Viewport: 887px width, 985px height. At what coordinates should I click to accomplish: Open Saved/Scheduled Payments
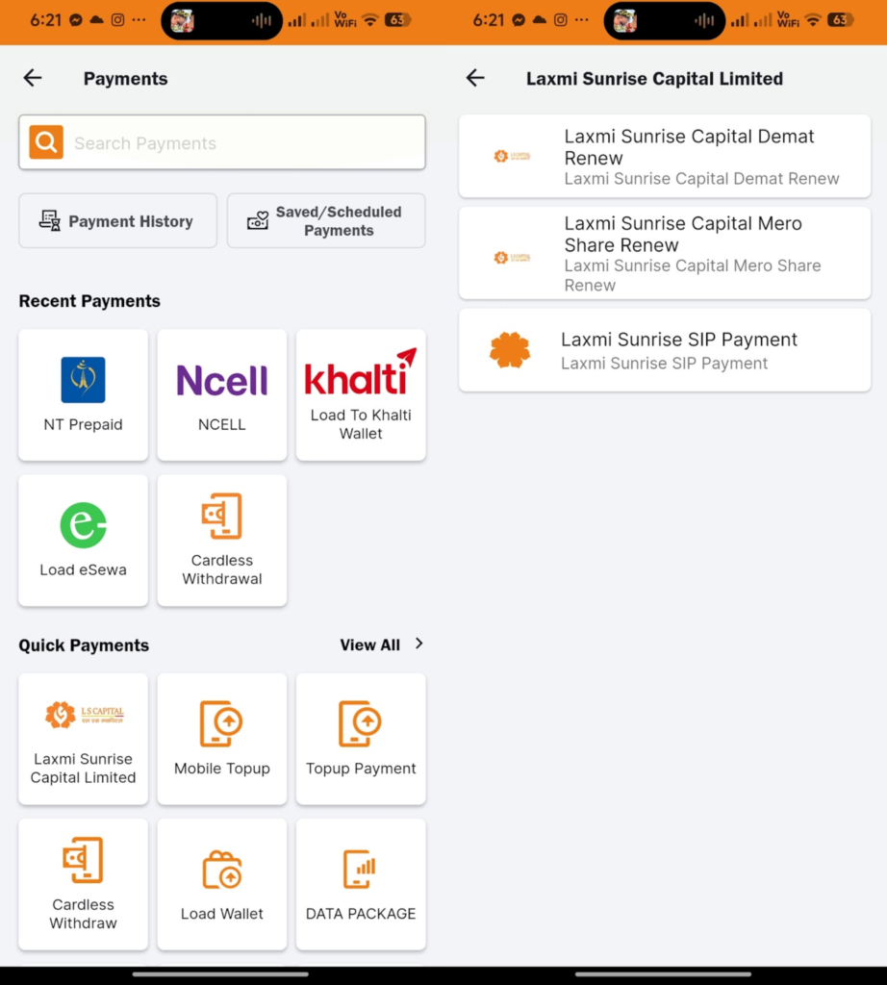click(326, 220)
